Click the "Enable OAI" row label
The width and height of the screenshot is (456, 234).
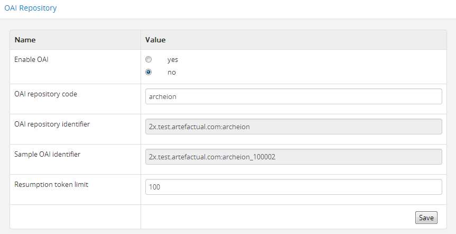31,60
